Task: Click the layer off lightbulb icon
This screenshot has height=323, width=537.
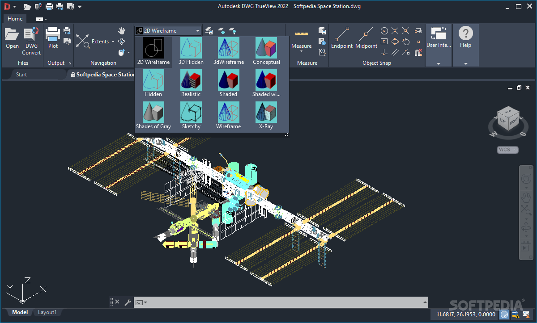Action: pos(233,31)
